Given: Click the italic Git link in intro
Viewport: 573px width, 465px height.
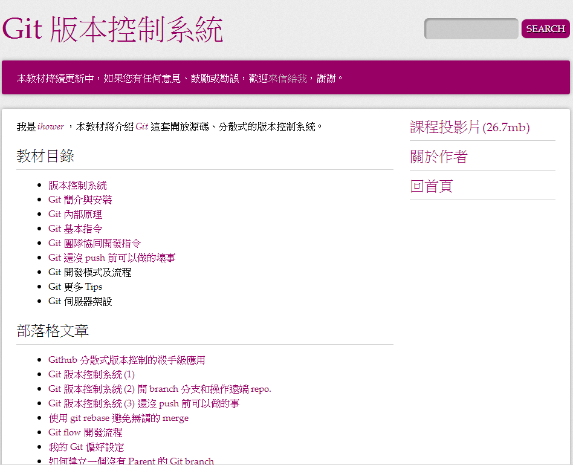Looking at the screenshot, I should 141,127.
